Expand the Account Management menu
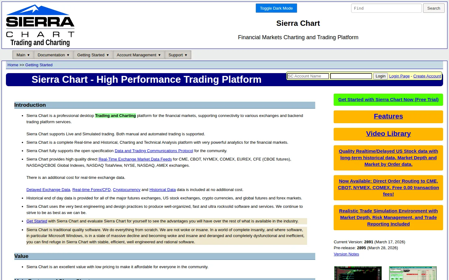The height and width of the screenshot is (280, 449). click(x=139, y=55)
